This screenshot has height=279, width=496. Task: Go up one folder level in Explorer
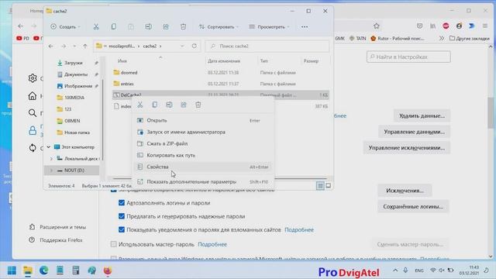(x=84, y=46)
